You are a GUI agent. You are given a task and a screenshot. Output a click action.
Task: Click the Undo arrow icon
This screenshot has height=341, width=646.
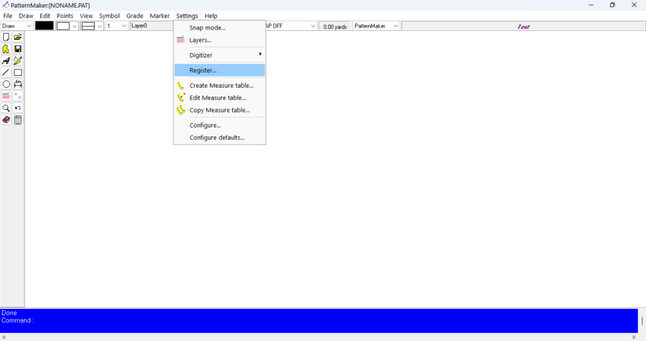pos(18,108)
